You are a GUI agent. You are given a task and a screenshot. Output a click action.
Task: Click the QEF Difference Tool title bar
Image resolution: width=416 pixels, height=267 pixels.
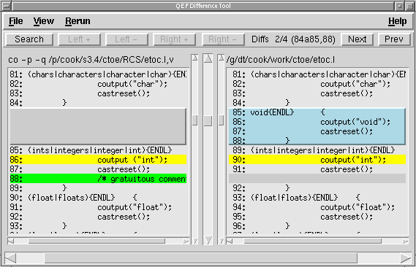point(203,6)
